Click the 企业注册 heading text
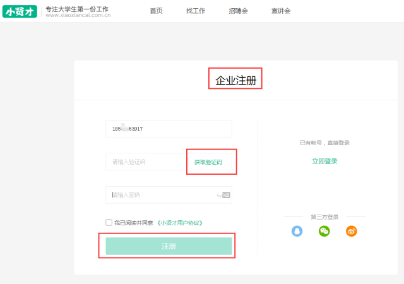 tap(235, 80)
